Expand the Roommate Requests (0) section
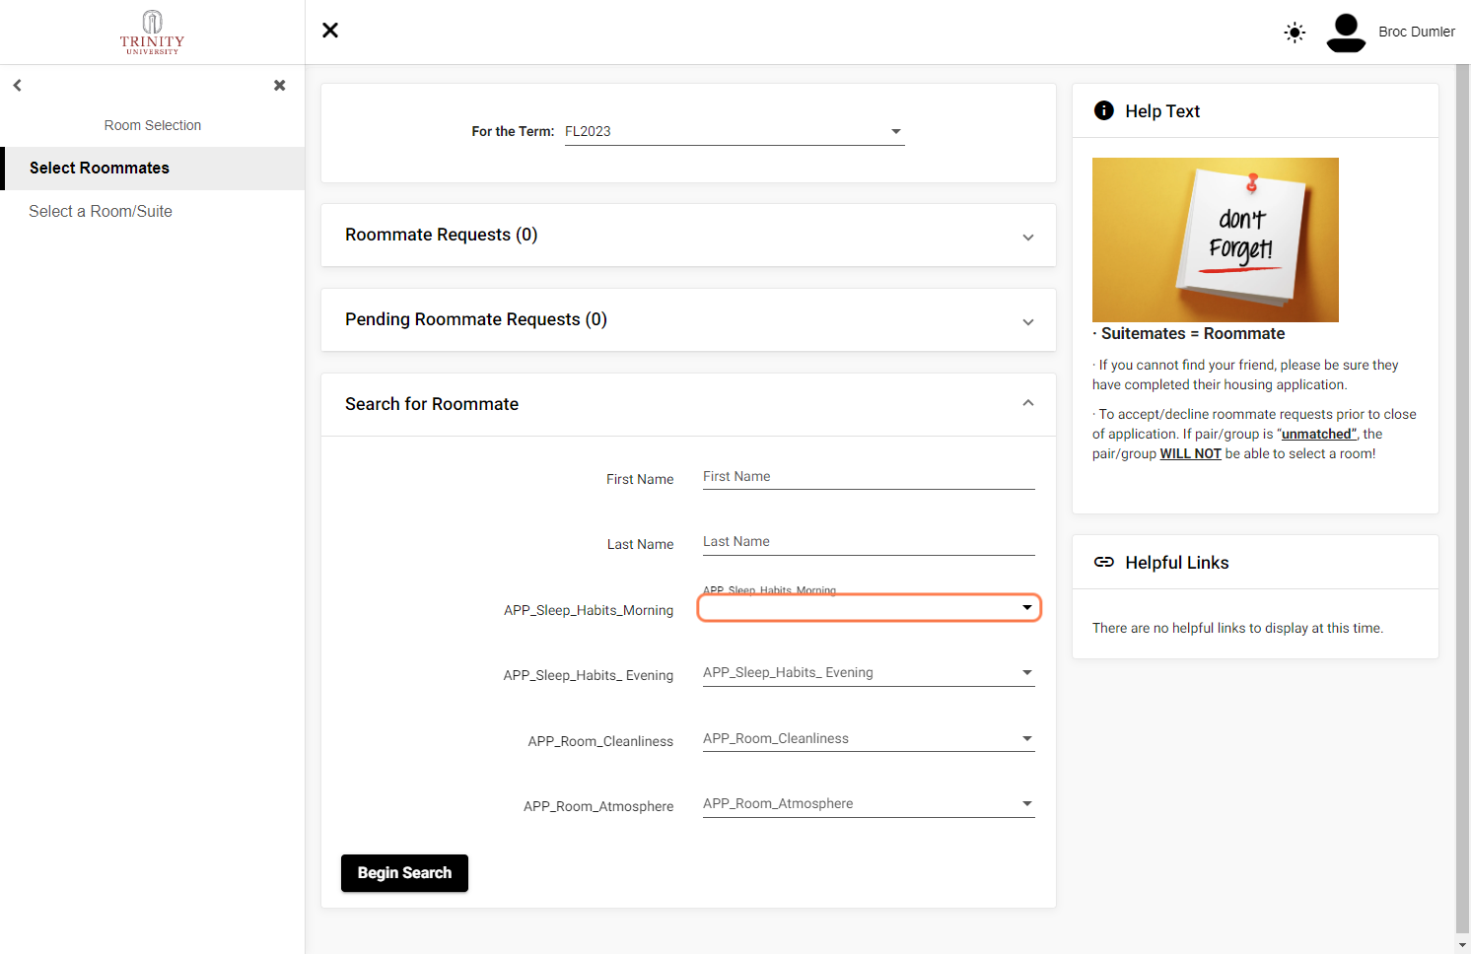Screen dimensions: 1471x954 coord(688,235)
